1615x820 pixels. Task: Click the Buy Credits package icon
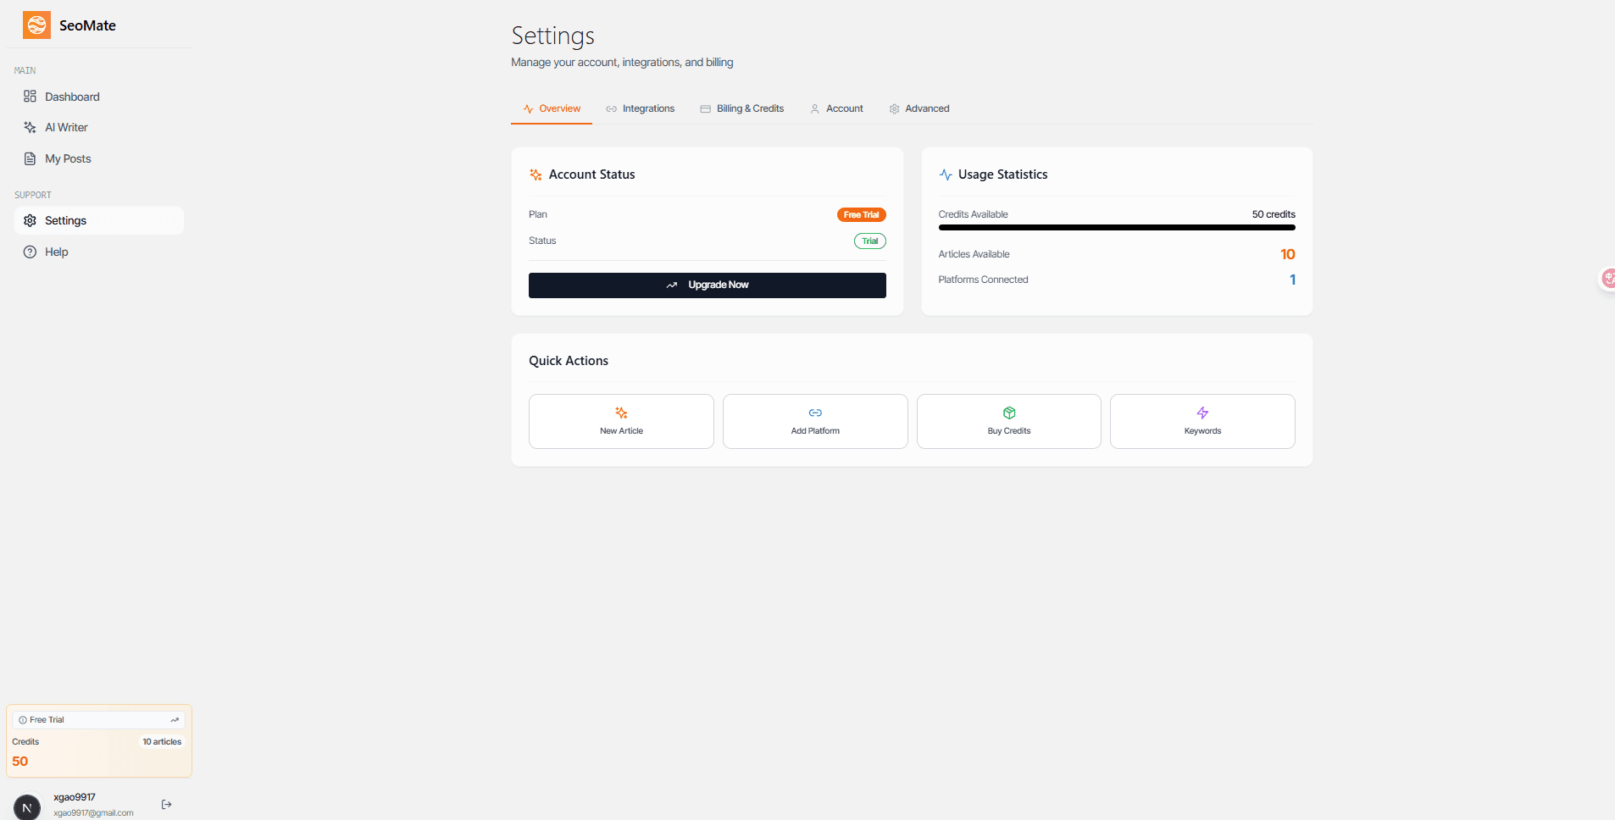(1008, 413)
